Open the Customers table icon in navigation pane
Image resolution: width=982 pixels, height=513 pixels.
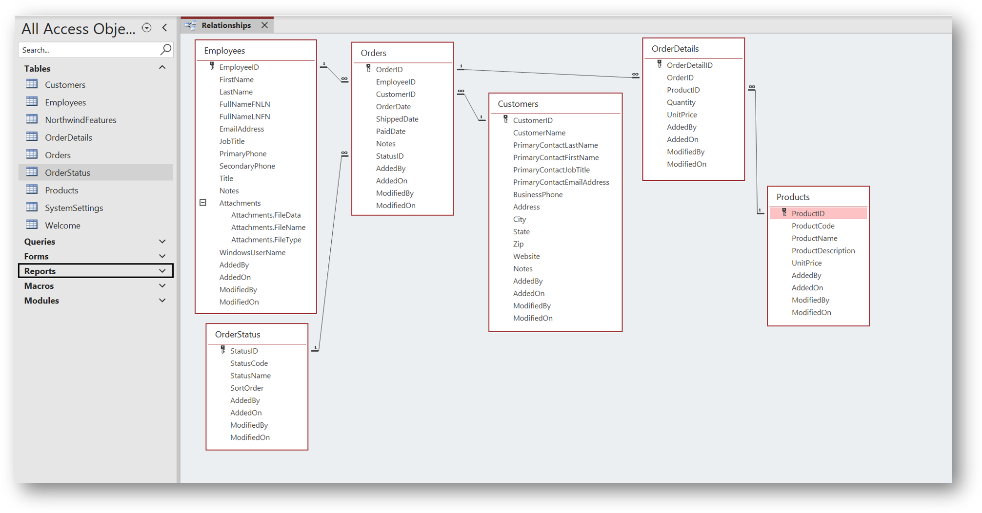pos(32,84)
